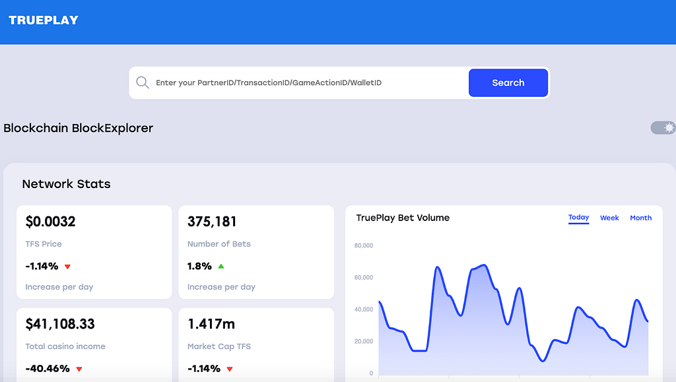Open the 375,181 Number of Bets card
Viewport: 676px width, 382px height.
click(256, 252)
